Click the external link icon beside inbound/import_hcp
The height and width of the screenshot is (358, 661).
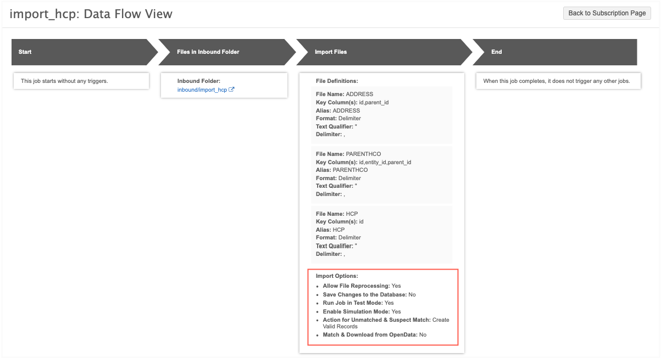point(231,90)
